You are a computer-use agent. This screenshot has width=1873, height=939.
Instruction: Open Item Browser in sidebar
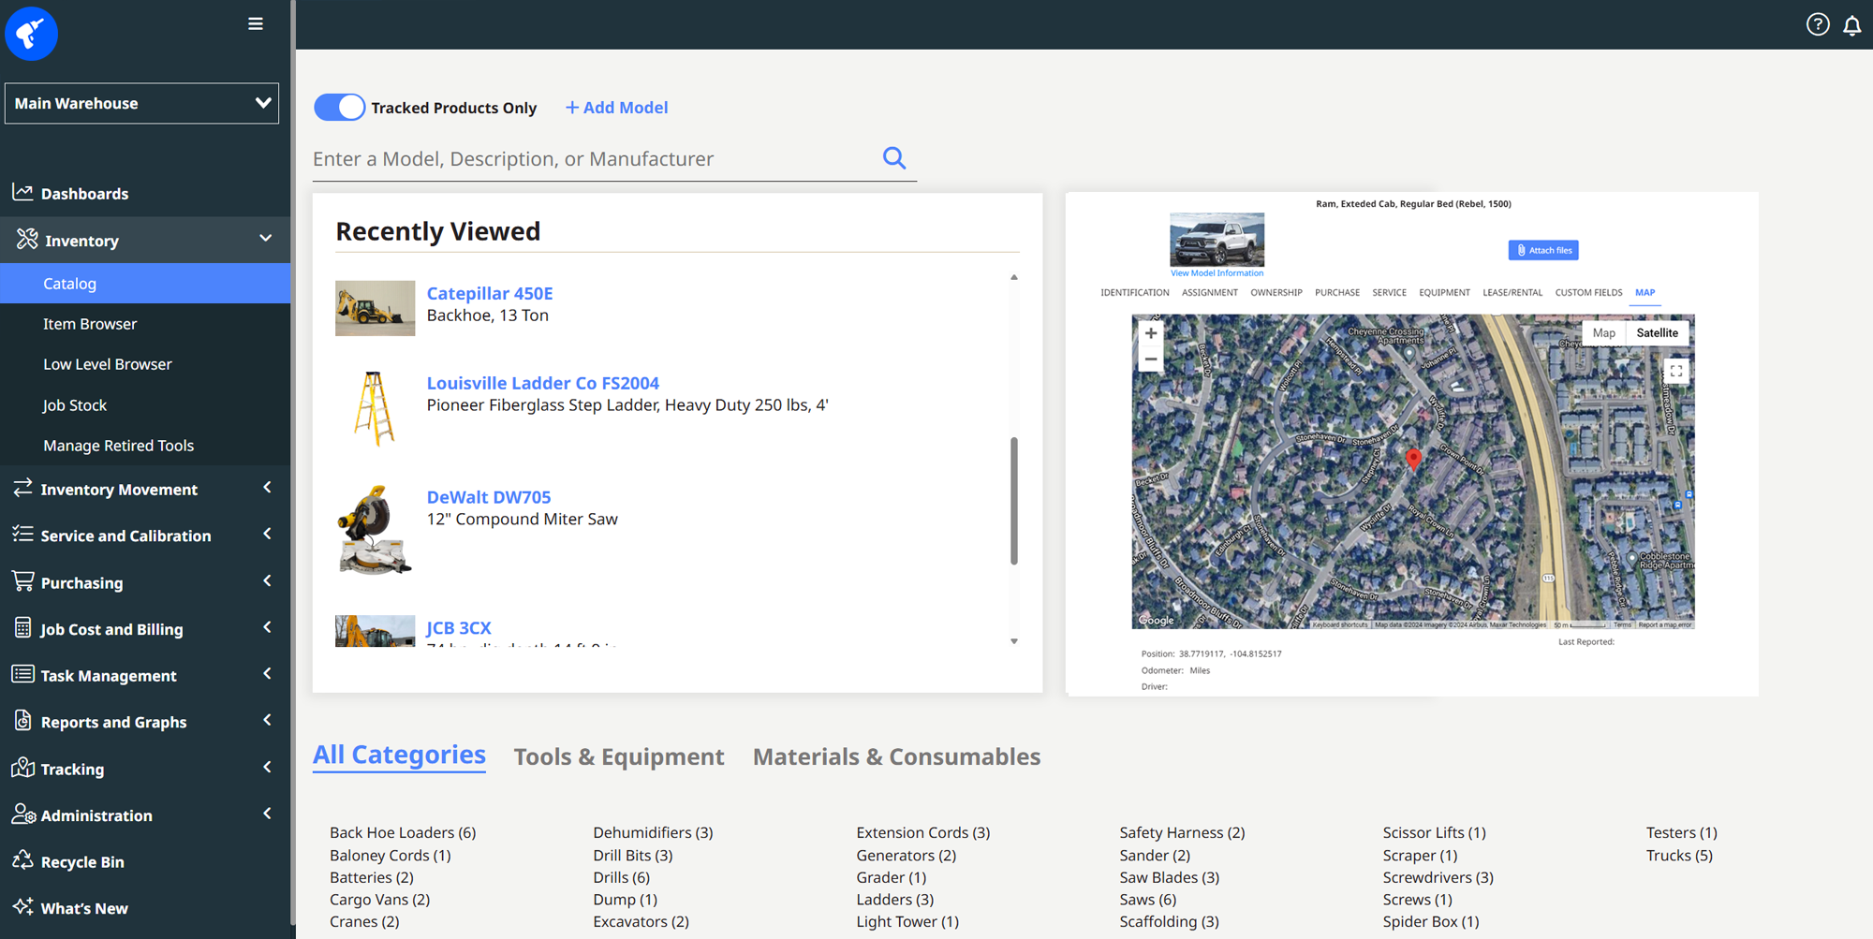[90, 324]
